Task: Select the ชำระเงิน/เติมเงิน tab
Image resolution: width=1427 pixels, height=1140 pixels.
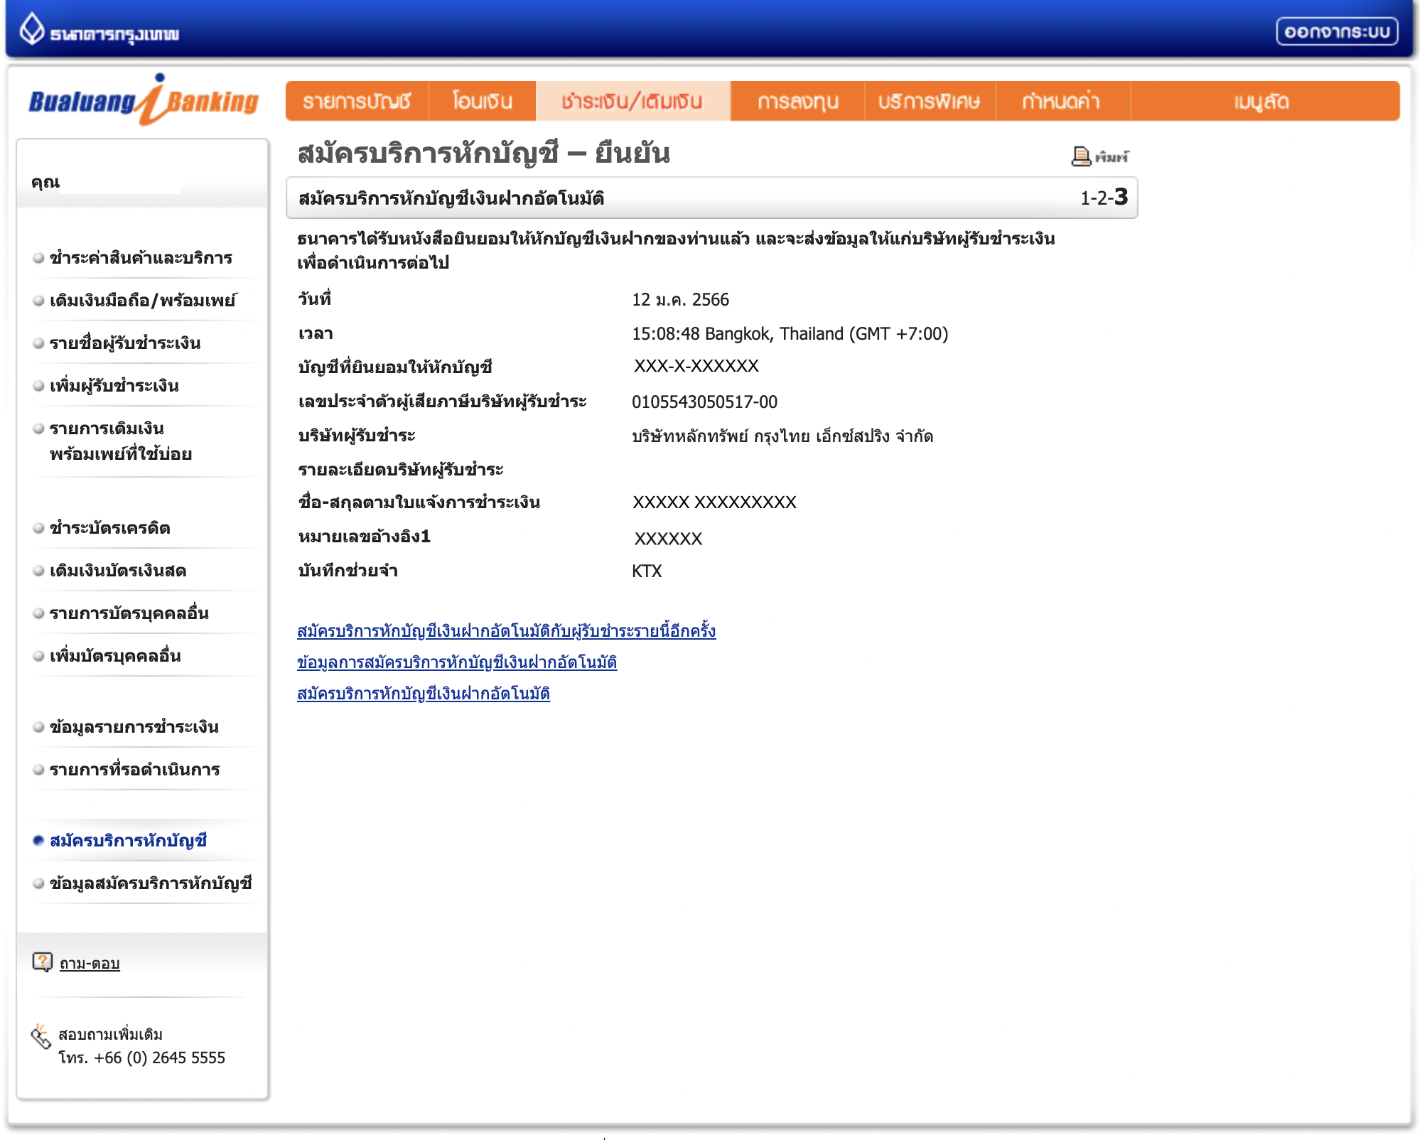Action: click(632, 102)
